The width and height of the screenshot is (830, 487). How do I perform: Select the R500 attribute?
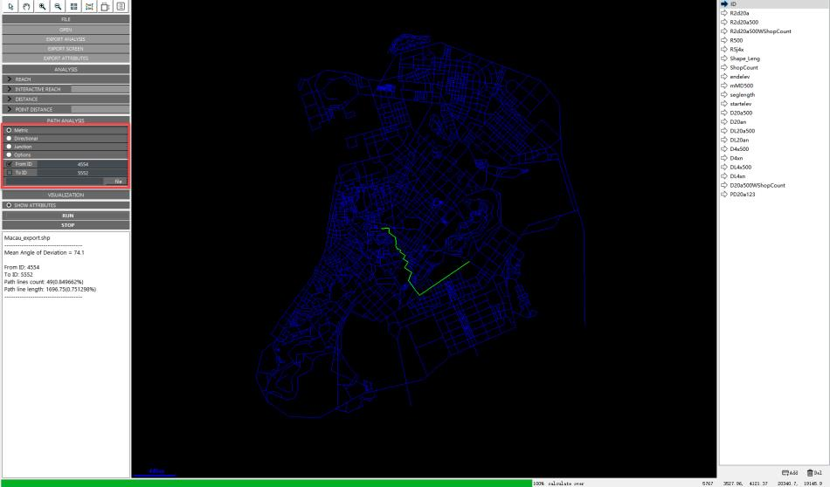coord(737,40)
